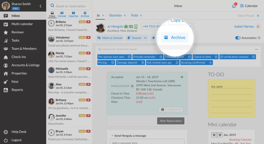264x144 pixels.
Task: Switch to the Stanislav thread tab
Action: [x=115, y=15]
